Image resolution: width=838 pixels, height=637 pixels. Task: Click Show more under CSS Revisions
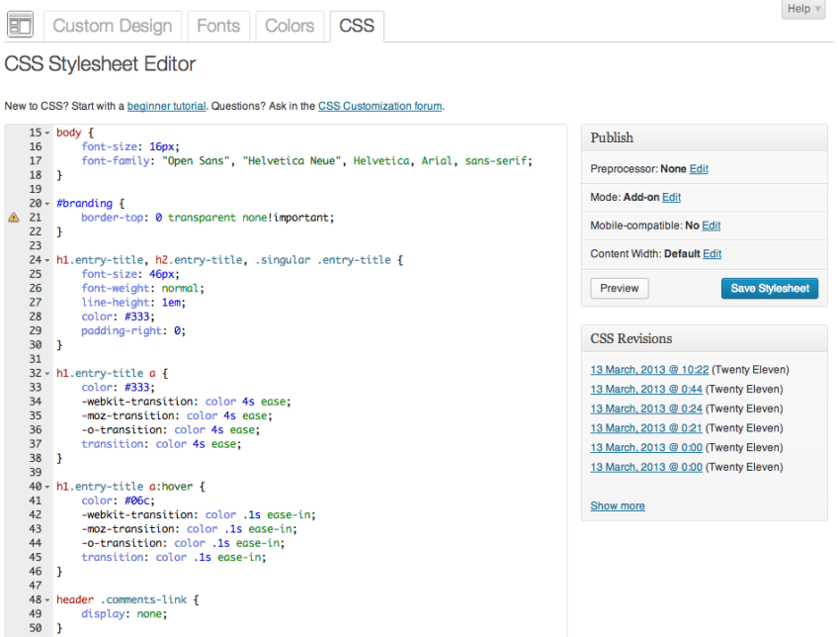tap(617, 505)
